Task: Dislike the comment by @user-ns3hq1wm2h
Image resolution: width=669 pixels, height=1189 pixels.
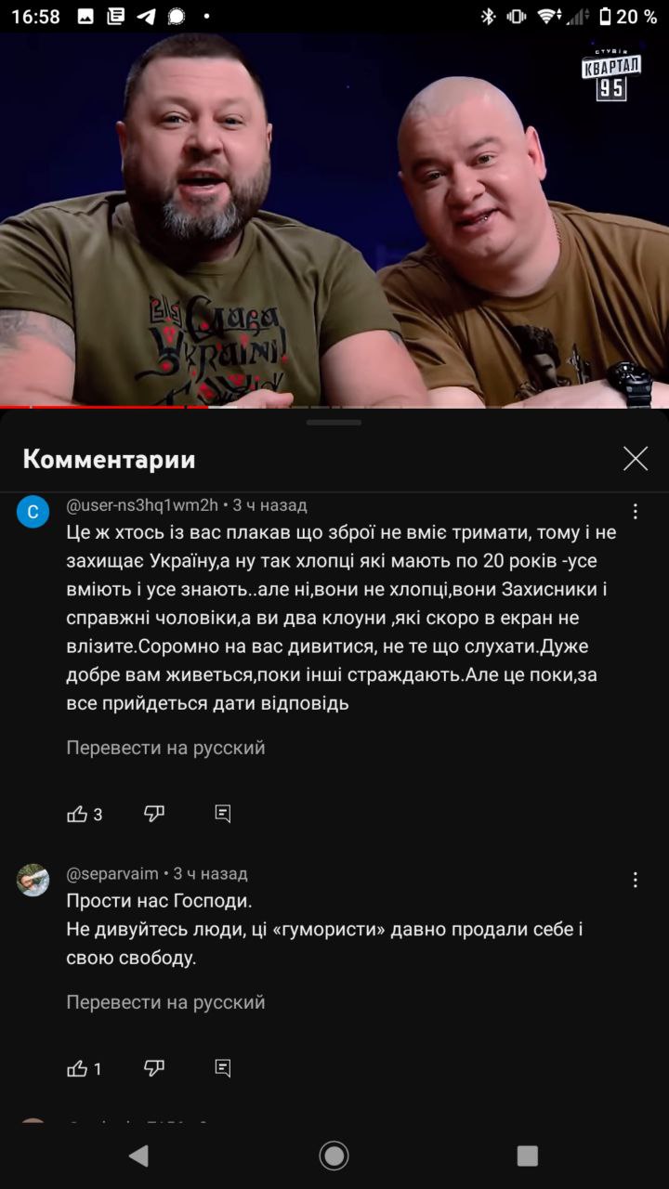Action: click(154, 815)
